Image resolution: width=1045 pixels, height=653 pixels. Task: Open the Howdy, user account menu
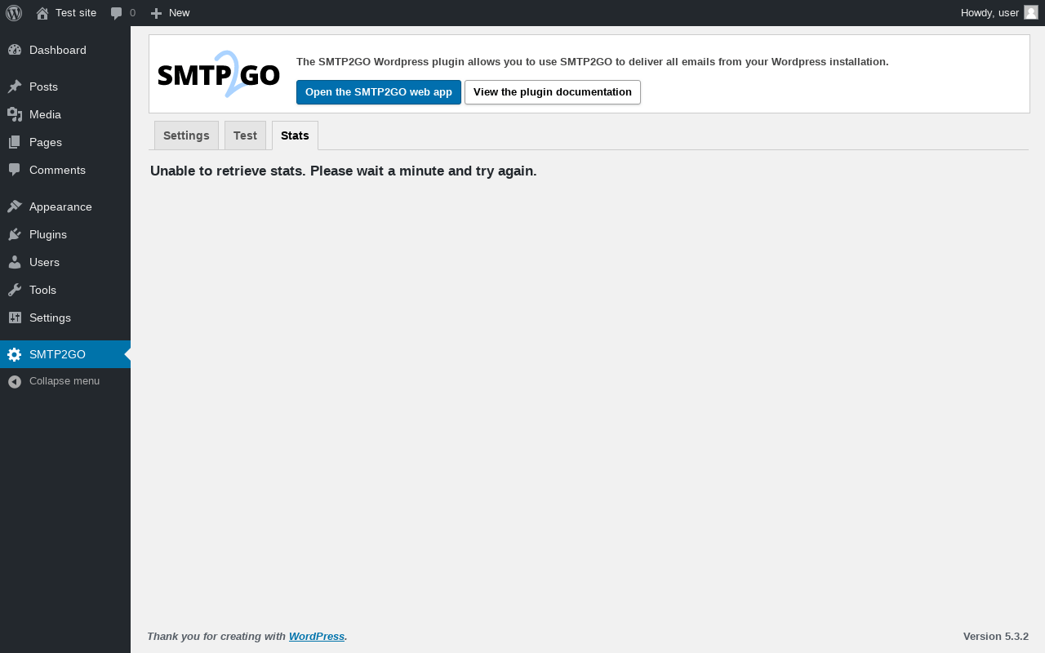[999, 13]
